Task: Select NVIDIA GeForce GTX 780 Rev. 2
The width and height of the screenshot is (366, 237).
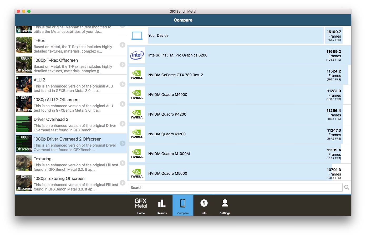Action: pyautogui.click(x=176, y=75)
